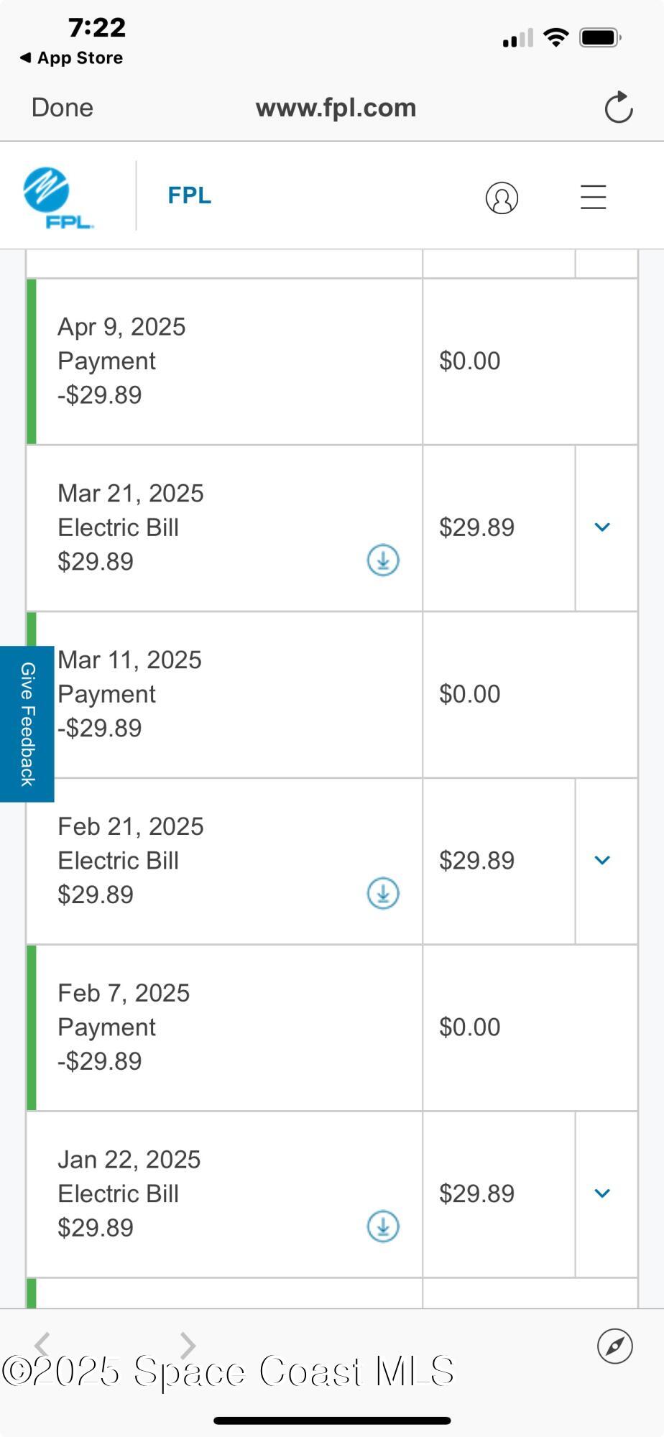
Task: Go back with the browser back arrow
Action: 43,1344
